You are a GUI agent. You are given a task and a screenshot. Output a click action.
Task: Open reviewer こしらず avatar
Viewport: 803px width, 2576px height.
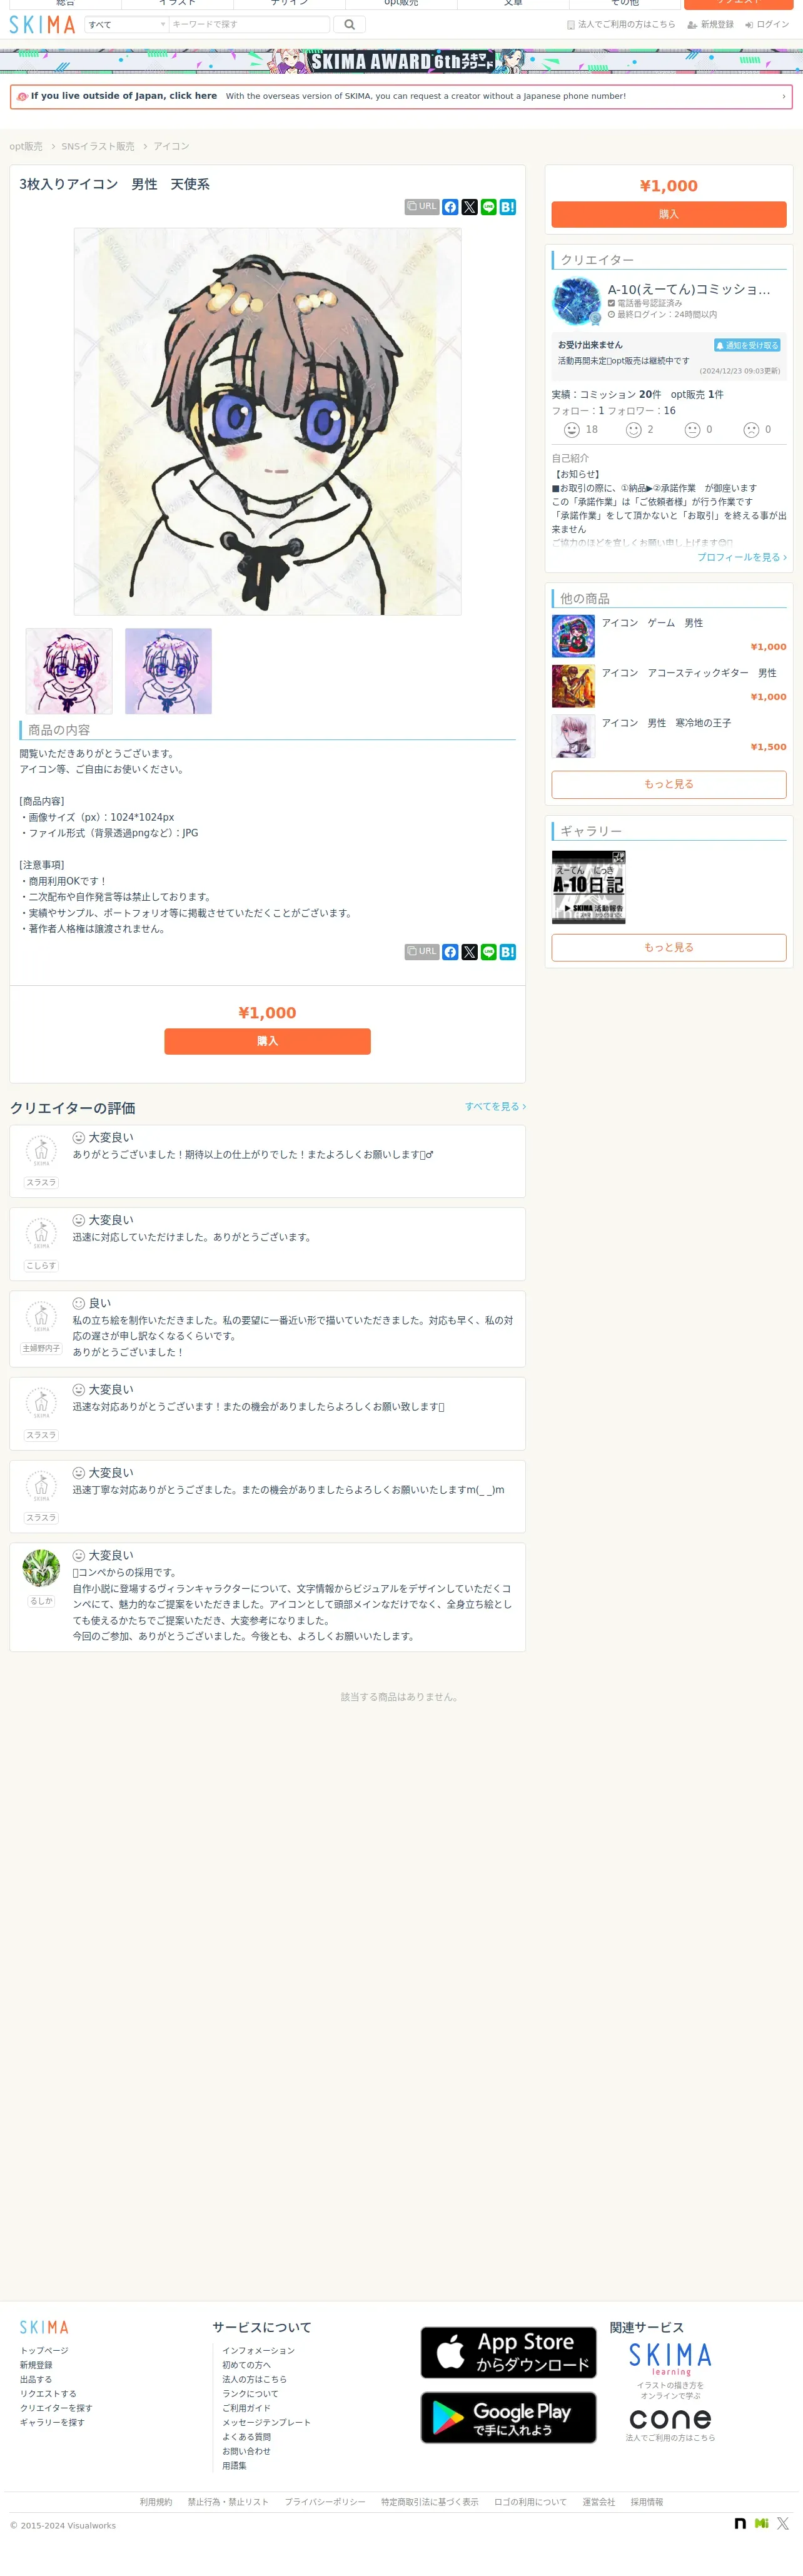[x=41, y=1234]
